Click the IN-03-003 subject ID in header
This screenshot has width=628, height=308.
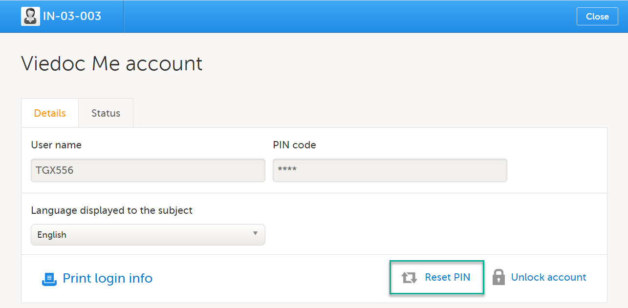coord(72,16)
